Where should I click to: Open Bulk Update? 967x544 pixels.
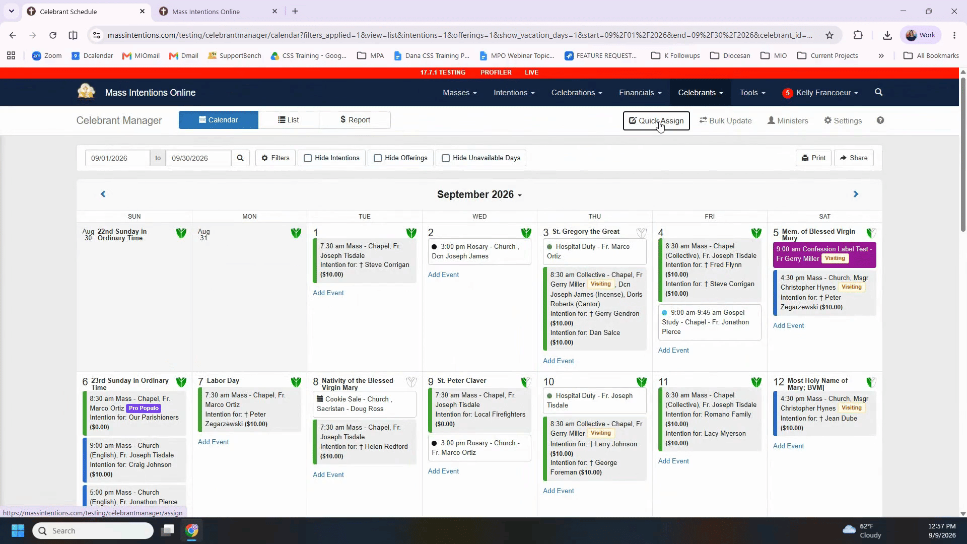click(x=725, y=121)
